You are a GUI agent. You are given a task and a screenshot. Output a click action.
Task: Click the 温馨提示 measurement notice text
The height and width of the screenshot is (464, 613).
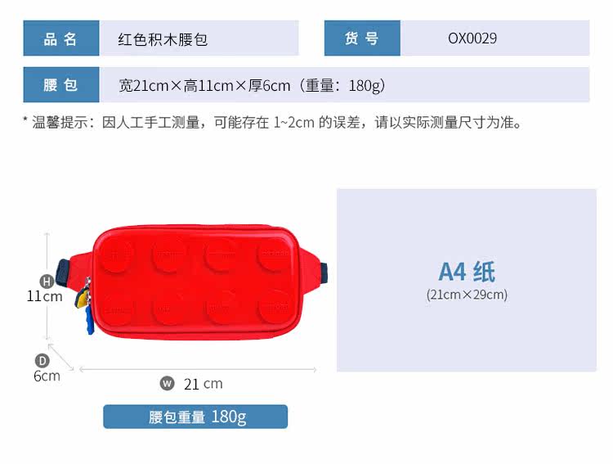tap(272, 123)
